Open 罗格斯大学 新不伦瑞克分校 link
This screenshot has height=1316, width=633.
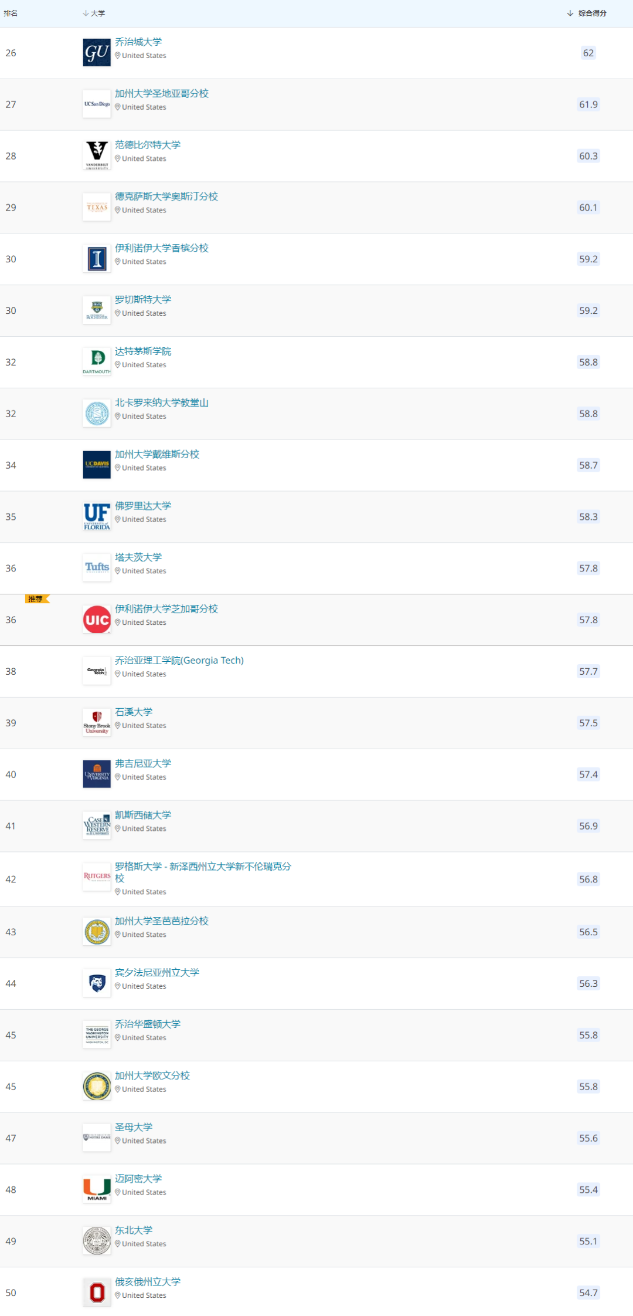pyautogui.click(x=203, y=867)
